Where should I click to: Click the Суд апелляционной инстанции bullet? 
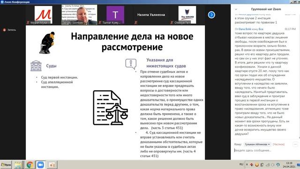[57, 84]
